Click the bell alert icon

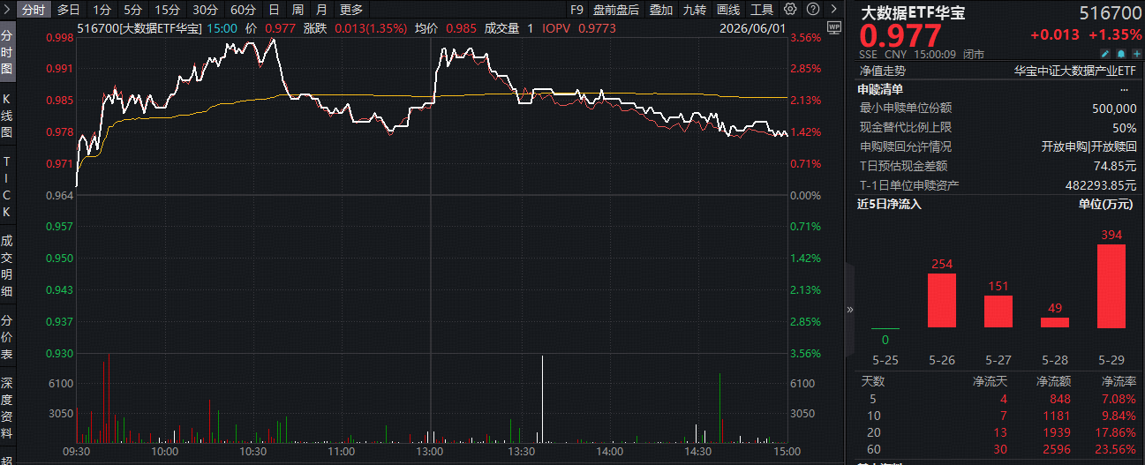pyautogui.click(x=1121, y=54)
